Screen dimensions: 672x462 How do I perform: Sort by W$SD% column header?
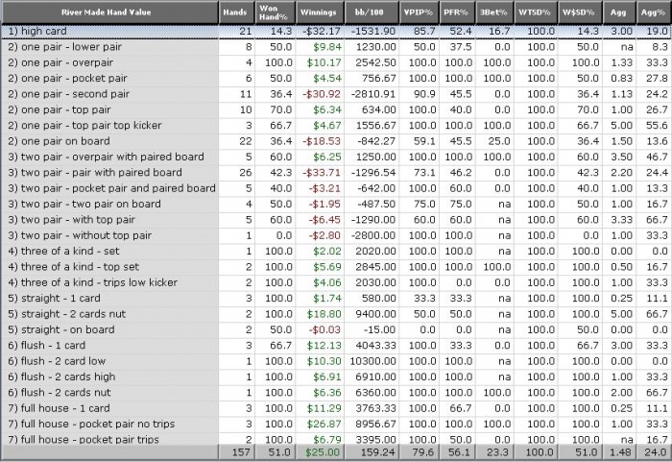[x=580, y=12]
